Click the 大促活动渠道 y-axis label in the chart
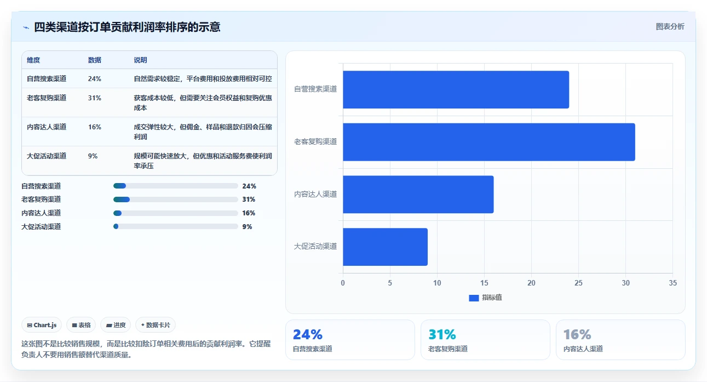Screen dimensions: 707x382 coord(315,247)
